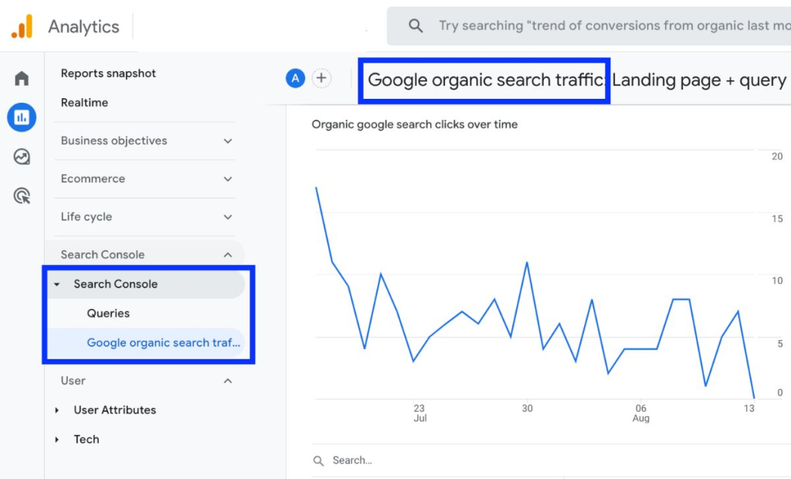Click the add comparison plus icon

coord(321,77)
